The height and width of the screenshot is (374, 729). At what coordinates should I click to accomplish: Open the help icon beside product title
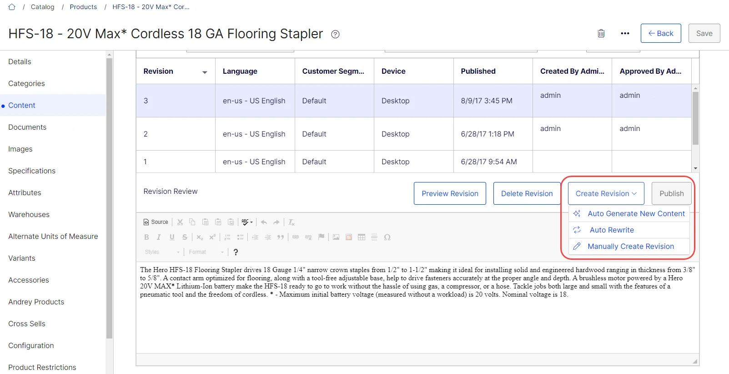(x=335, y=34)
